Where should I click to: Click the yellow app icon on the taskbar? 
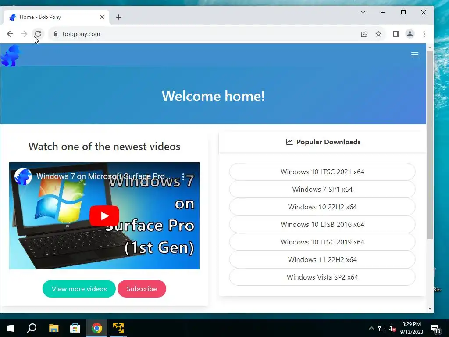click(118, 328)
